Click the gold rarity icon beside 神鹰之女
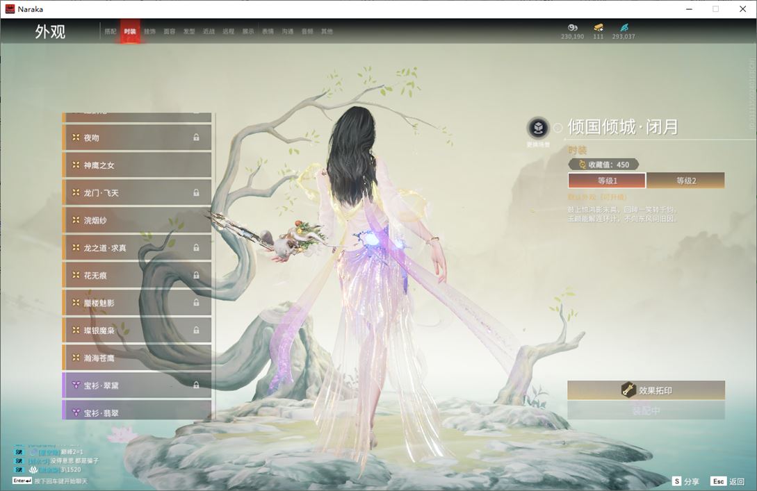Viewport: 757px width, 491px height. [76, 165]
